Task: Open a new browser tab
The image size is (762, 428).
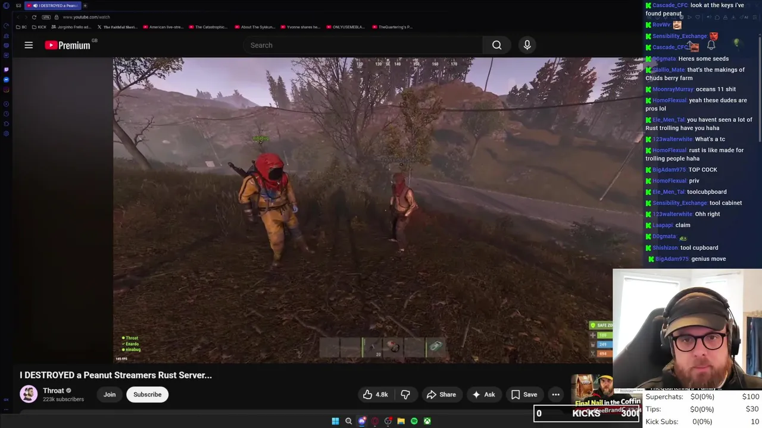Action: tap(85, 5)
